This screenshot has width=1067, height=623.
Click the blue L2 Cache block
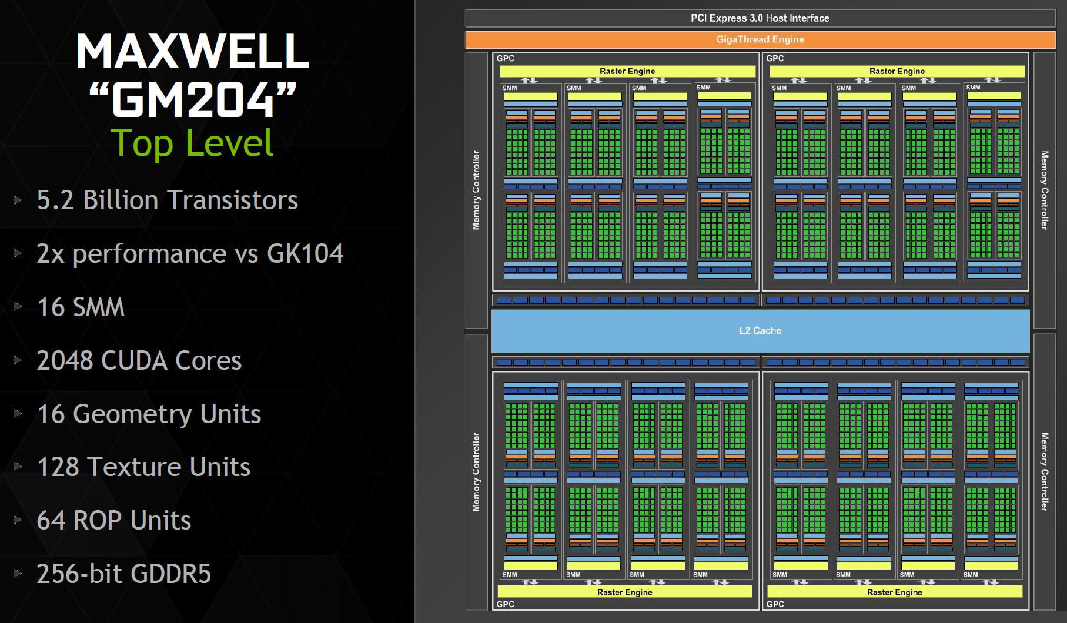(760, 331)
